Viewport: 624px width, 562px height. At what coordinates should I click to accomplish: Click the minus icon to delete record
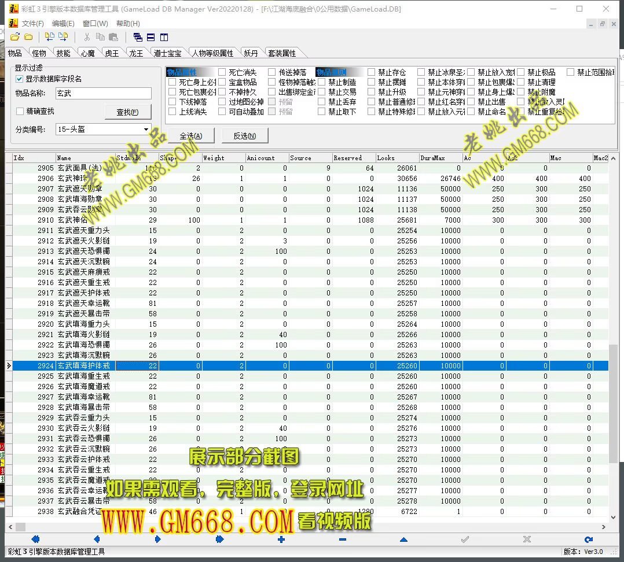(x=343, y=539)
